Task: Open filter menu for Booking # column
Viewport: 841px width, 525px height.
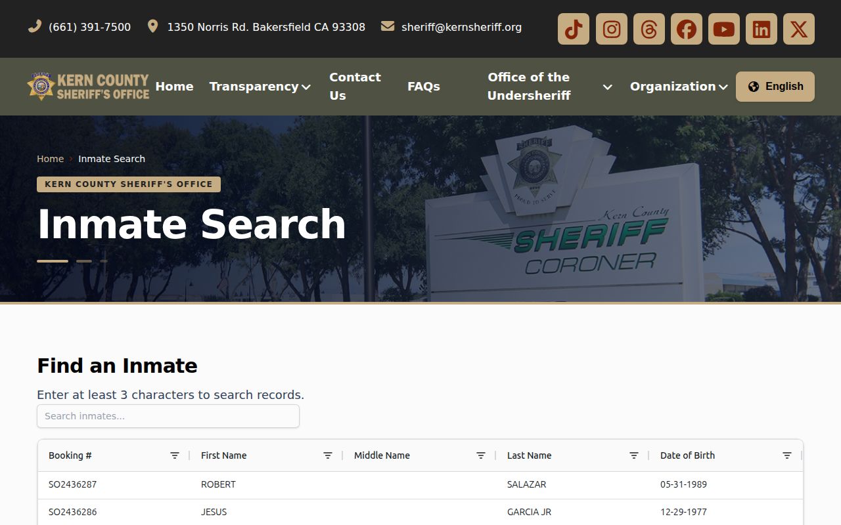Action: (x=175, y=455)
